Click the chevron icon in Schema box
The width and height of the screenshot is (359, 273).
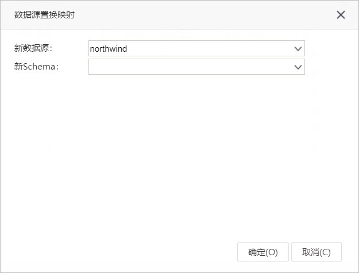pos(298,67)
